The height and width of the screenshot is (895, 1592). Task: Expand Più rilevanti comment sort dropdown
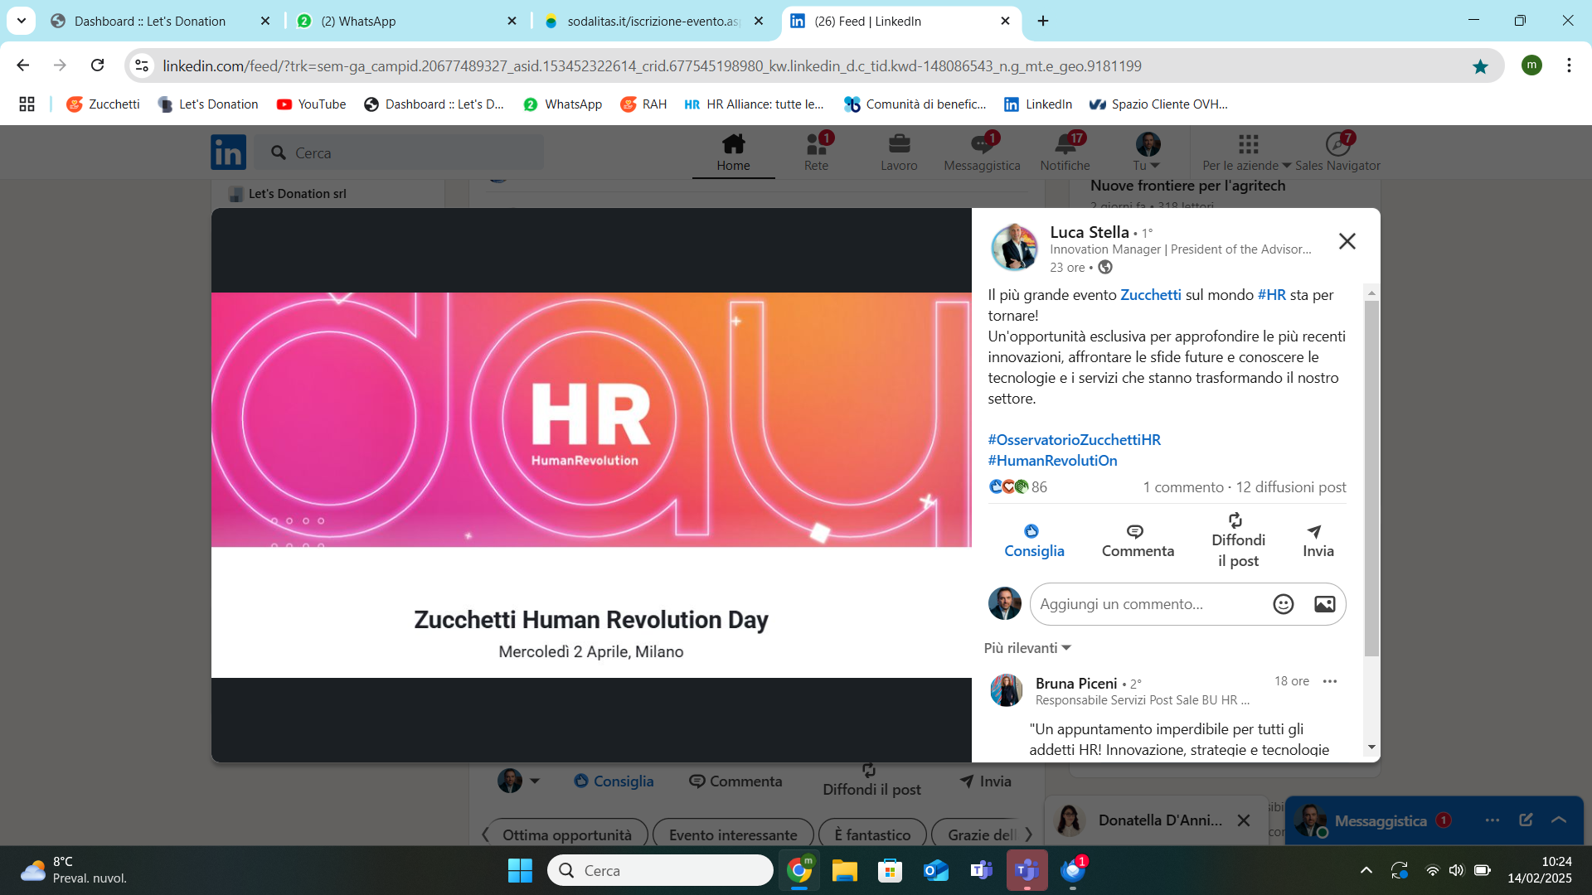1027,648
